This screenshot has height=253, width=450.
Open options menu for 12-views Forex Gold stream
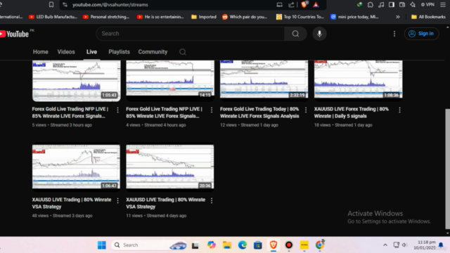pos(306,110)
